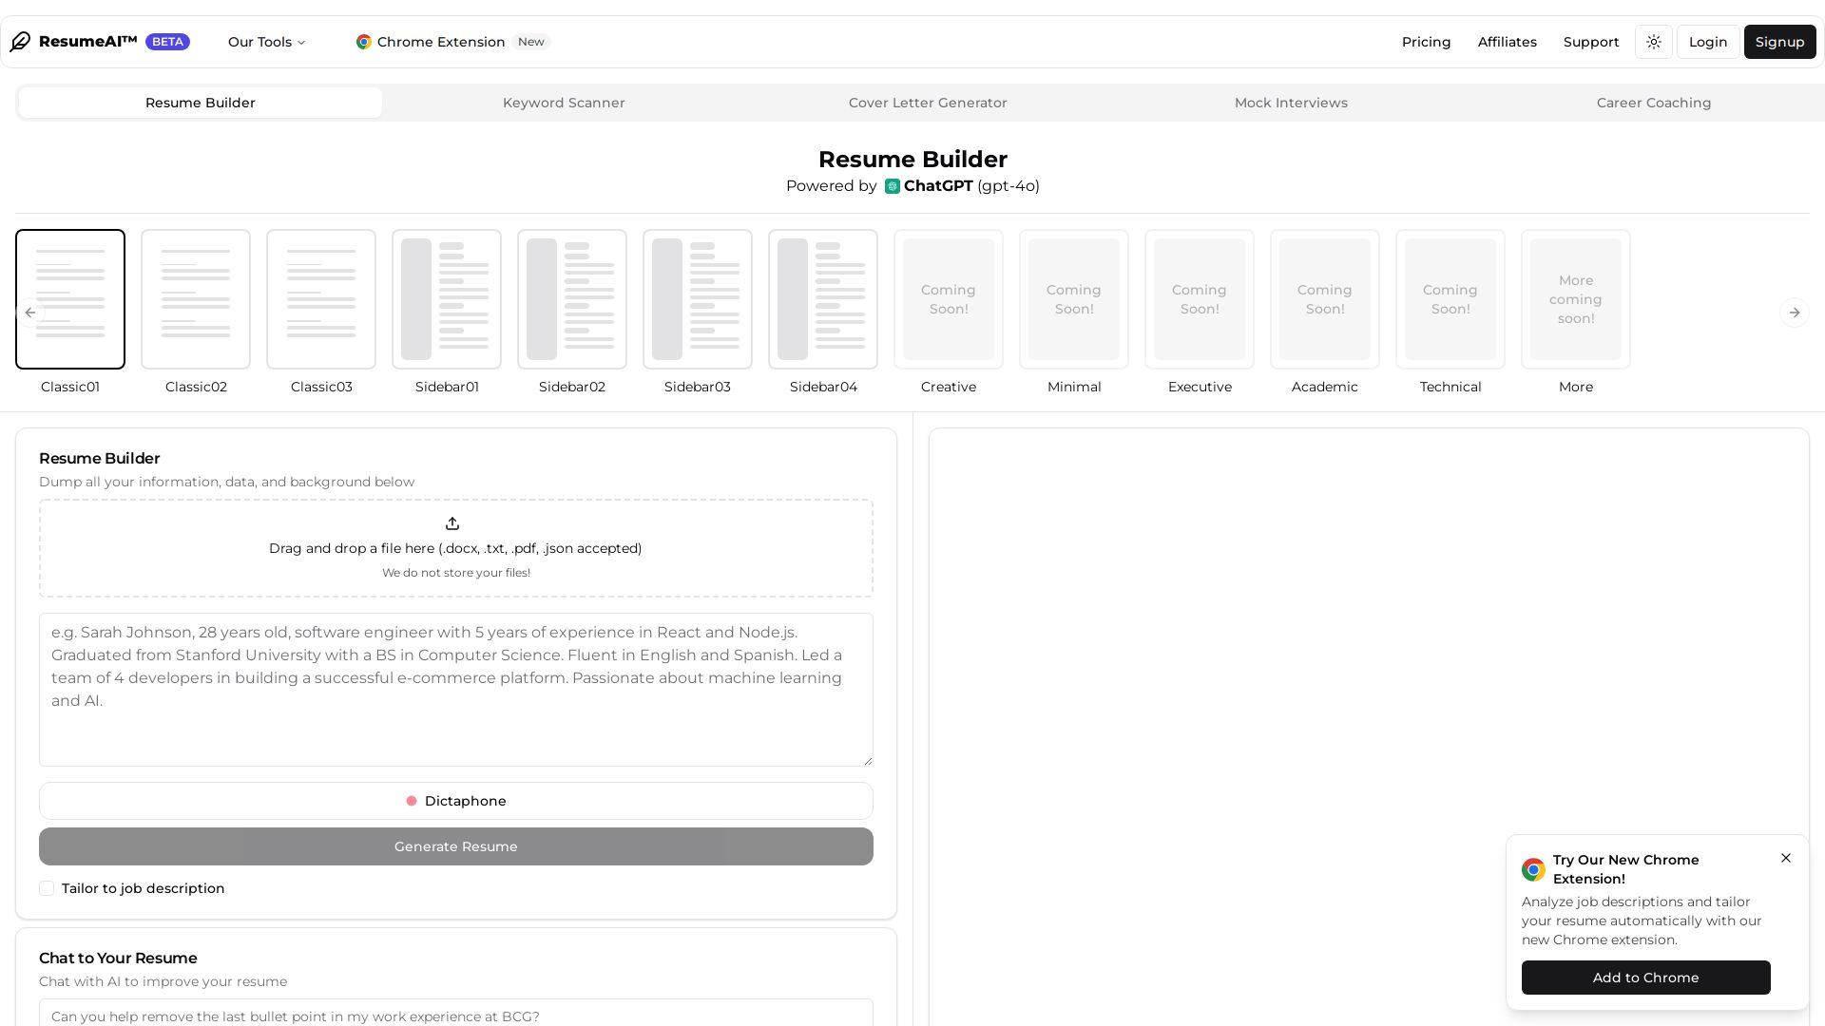Expand the Our Tools dropdown
The height and width of the screenshot is (1026, 1825).
[x=266, y=42]
